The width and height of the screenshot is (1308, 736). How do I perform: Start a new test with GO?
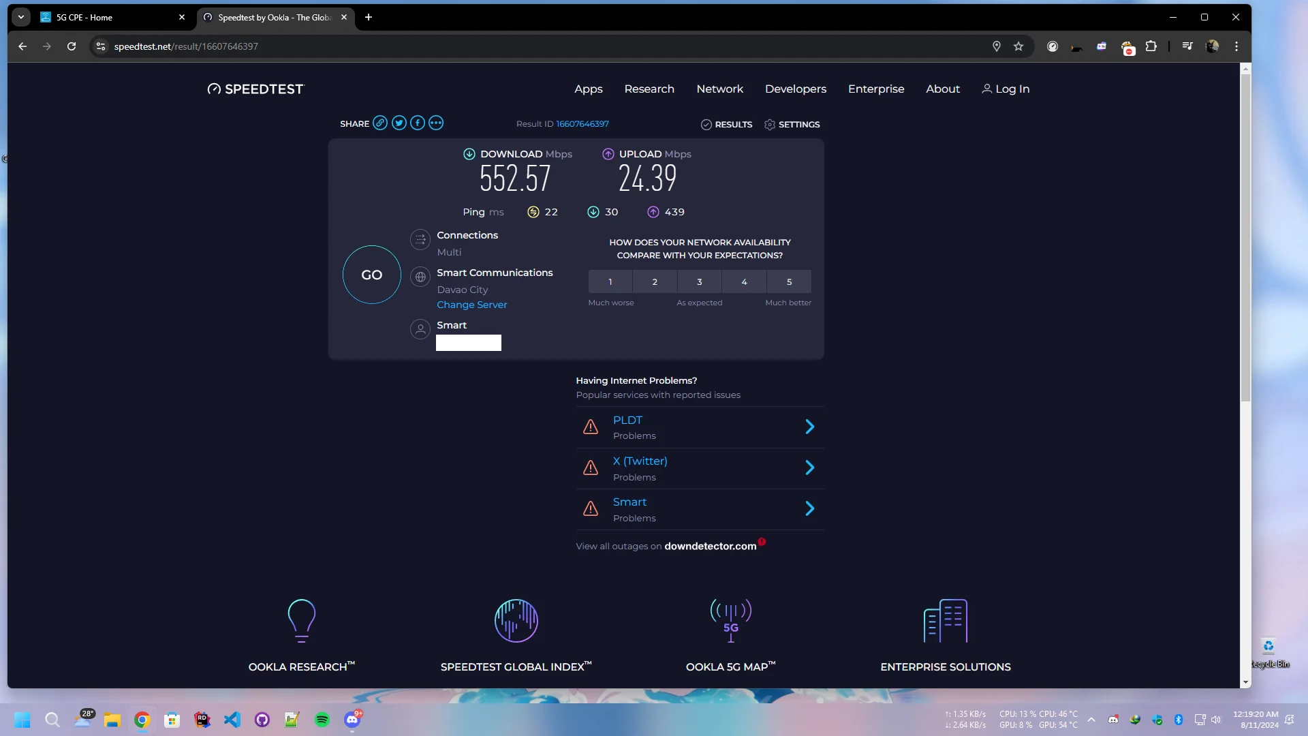click(371, 275)
